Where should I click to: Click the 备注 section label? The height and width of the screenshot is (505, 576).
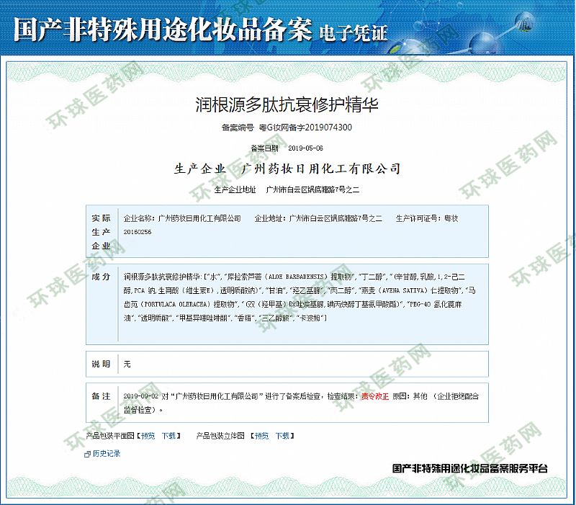[x=101, y=396]
